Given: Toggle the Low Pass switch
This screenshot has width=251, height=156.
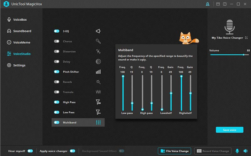Looking at the screenshot, I should [x=57, y=112].
